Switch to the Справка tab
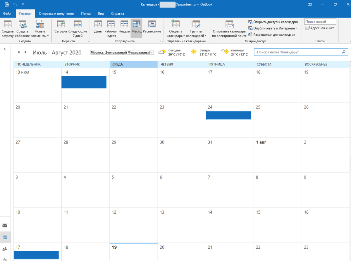 [x=117, y=13]
